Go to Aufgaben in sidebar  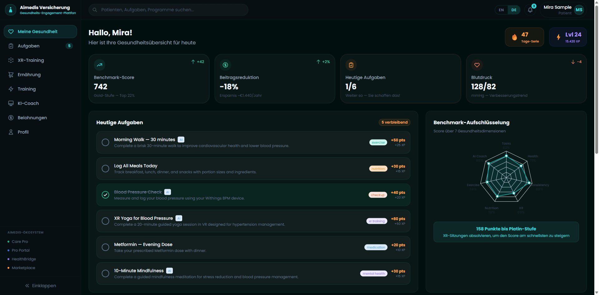pyautogui.click(x=41, y=46)
